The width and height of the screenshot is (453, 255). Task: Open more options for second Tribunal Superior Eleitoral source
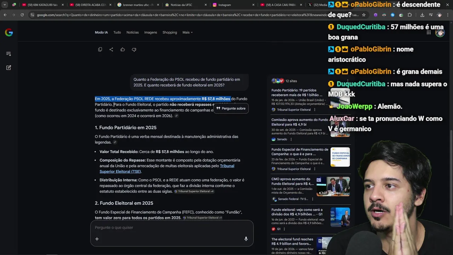point(315,169)
